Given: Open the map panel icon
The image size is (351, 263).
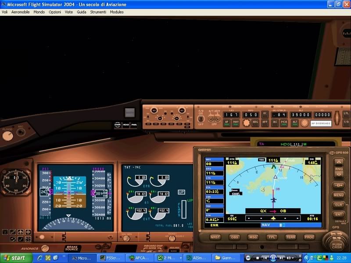Looking at the screenshot, I should click(x=13, y=232).
